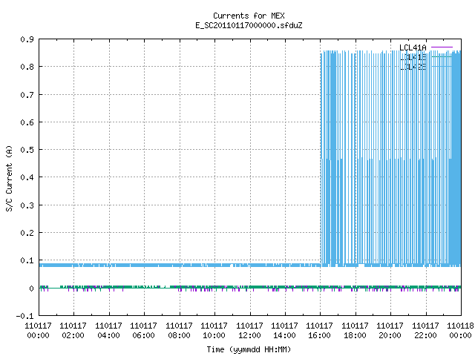Click the x-axis label "Time (yymmdd HH:MM)"

click(x=249, y=349)
